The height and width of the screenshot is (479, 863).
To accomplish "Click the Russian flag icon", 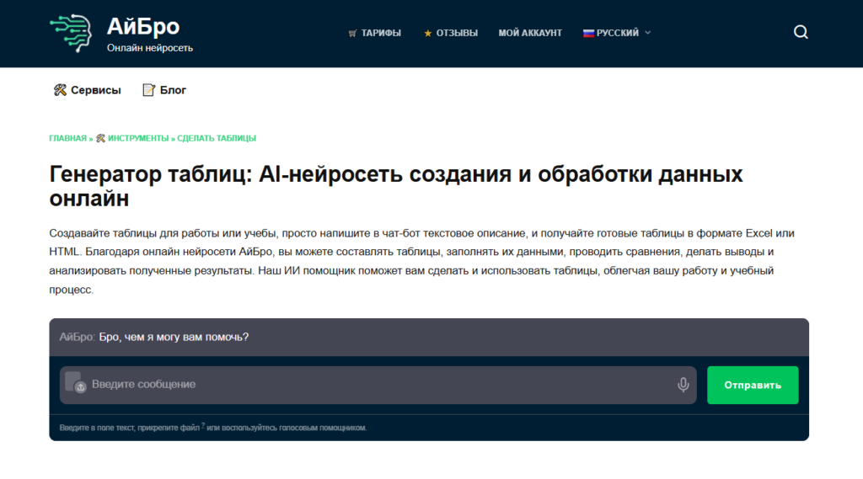I will pos(588,33).
